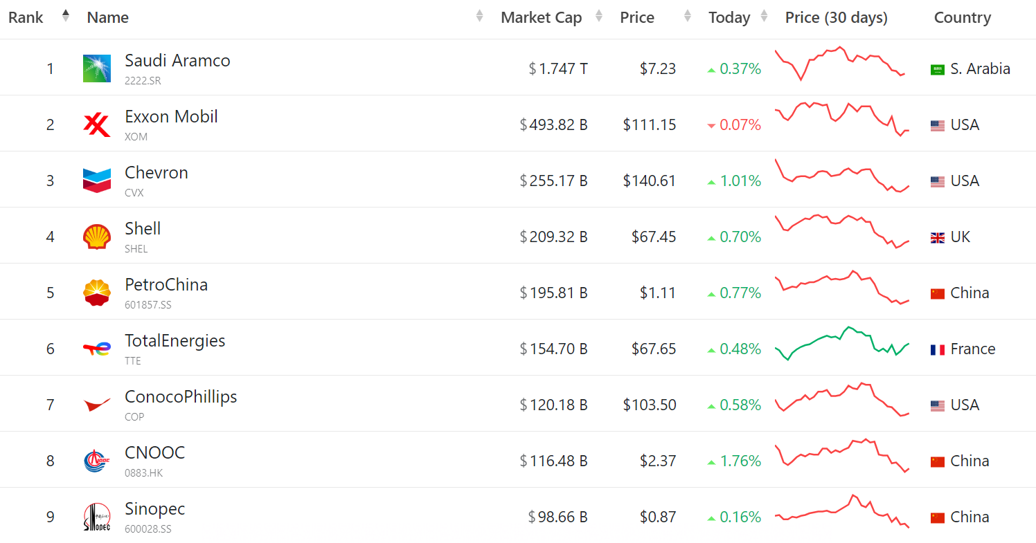Click the Sinopec logo icon
This screenshot has height=543, width=1036.
point(96,517)
